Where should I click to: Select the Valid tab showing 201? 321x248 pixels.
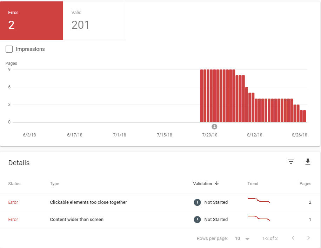pos(95,20)
